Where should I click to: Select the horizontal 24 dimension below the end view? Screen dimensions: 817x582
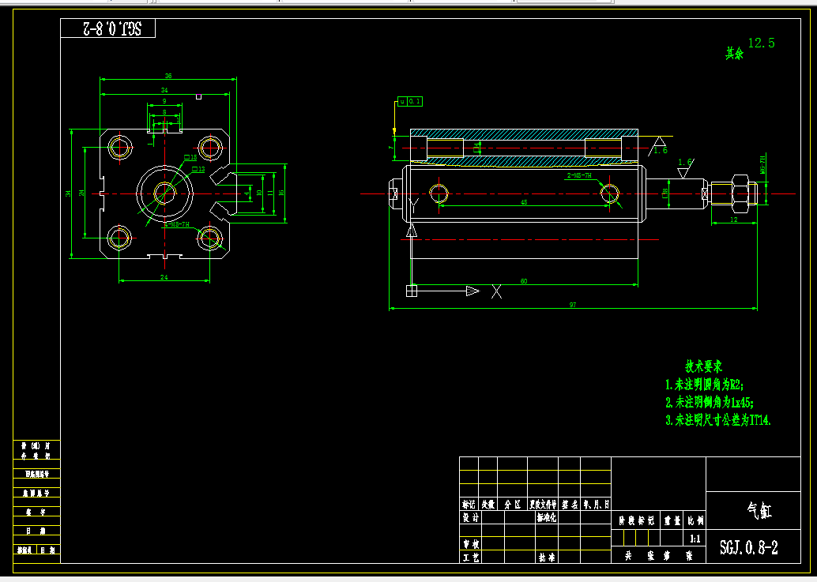[164, 277]
